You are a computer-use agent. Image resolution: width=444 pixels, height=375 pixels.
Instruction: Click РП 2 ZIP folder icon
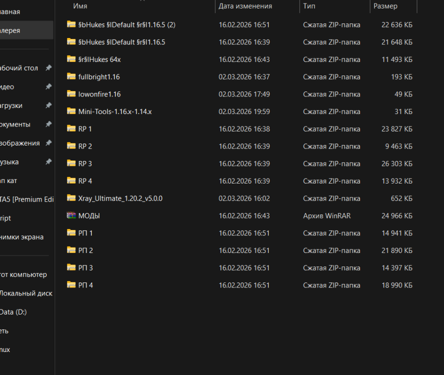tap(71, 250)
